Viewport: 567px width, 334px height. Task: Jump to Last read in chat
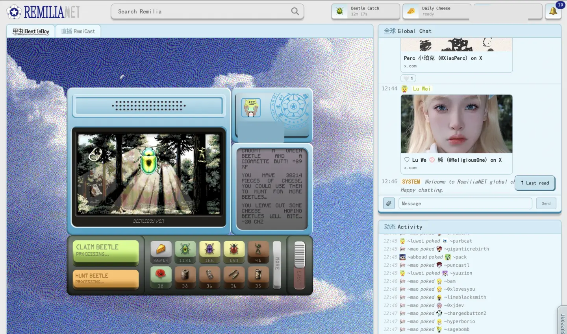tap(535, 183)
